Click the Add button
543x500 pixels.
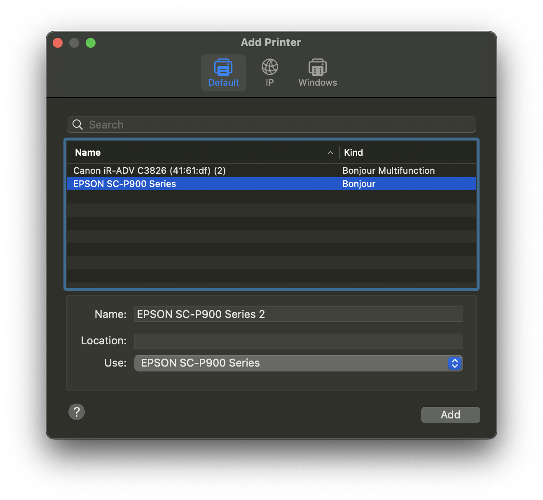click(x=450, y=415)
